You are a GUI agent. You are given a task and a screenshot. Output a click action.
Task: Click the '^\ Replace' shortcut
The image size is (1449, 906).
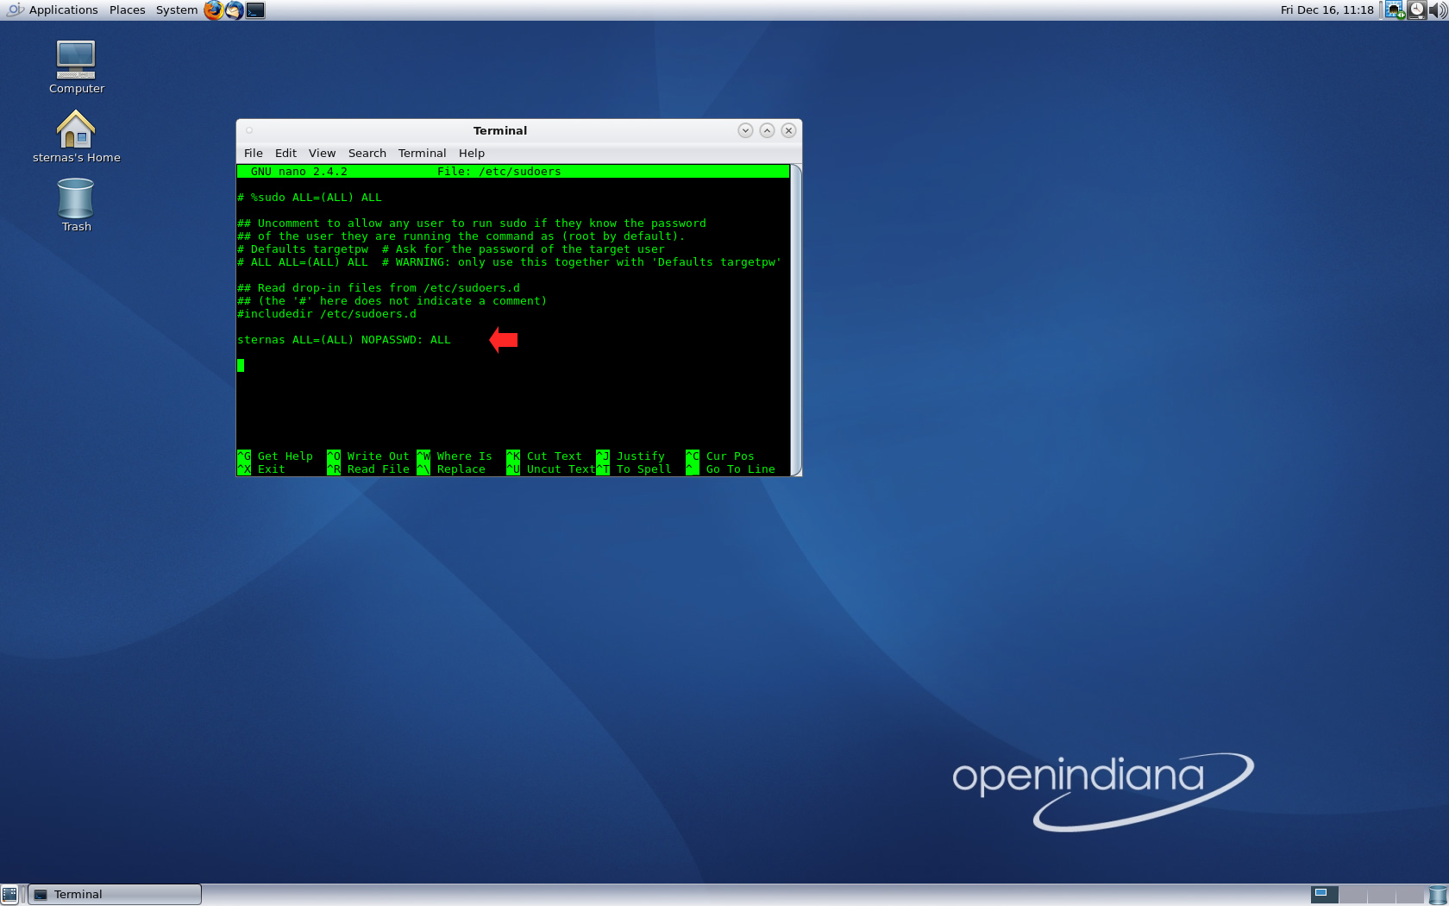tap(451, 469)
